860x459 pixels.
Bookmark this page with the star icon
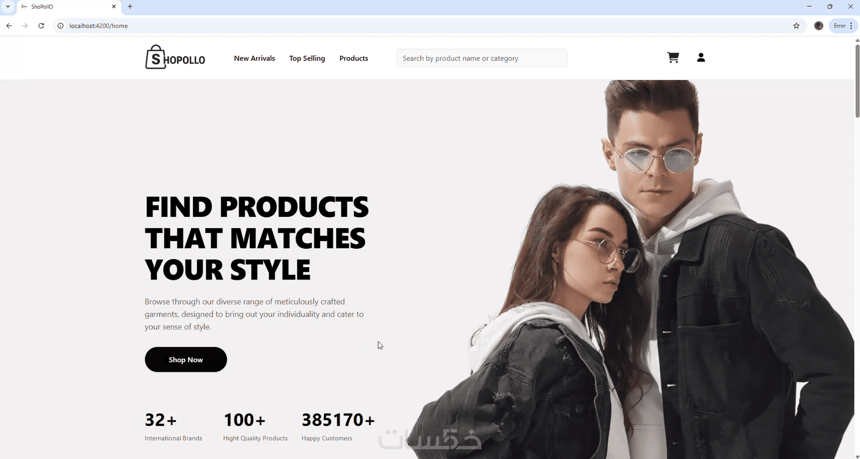796,26
